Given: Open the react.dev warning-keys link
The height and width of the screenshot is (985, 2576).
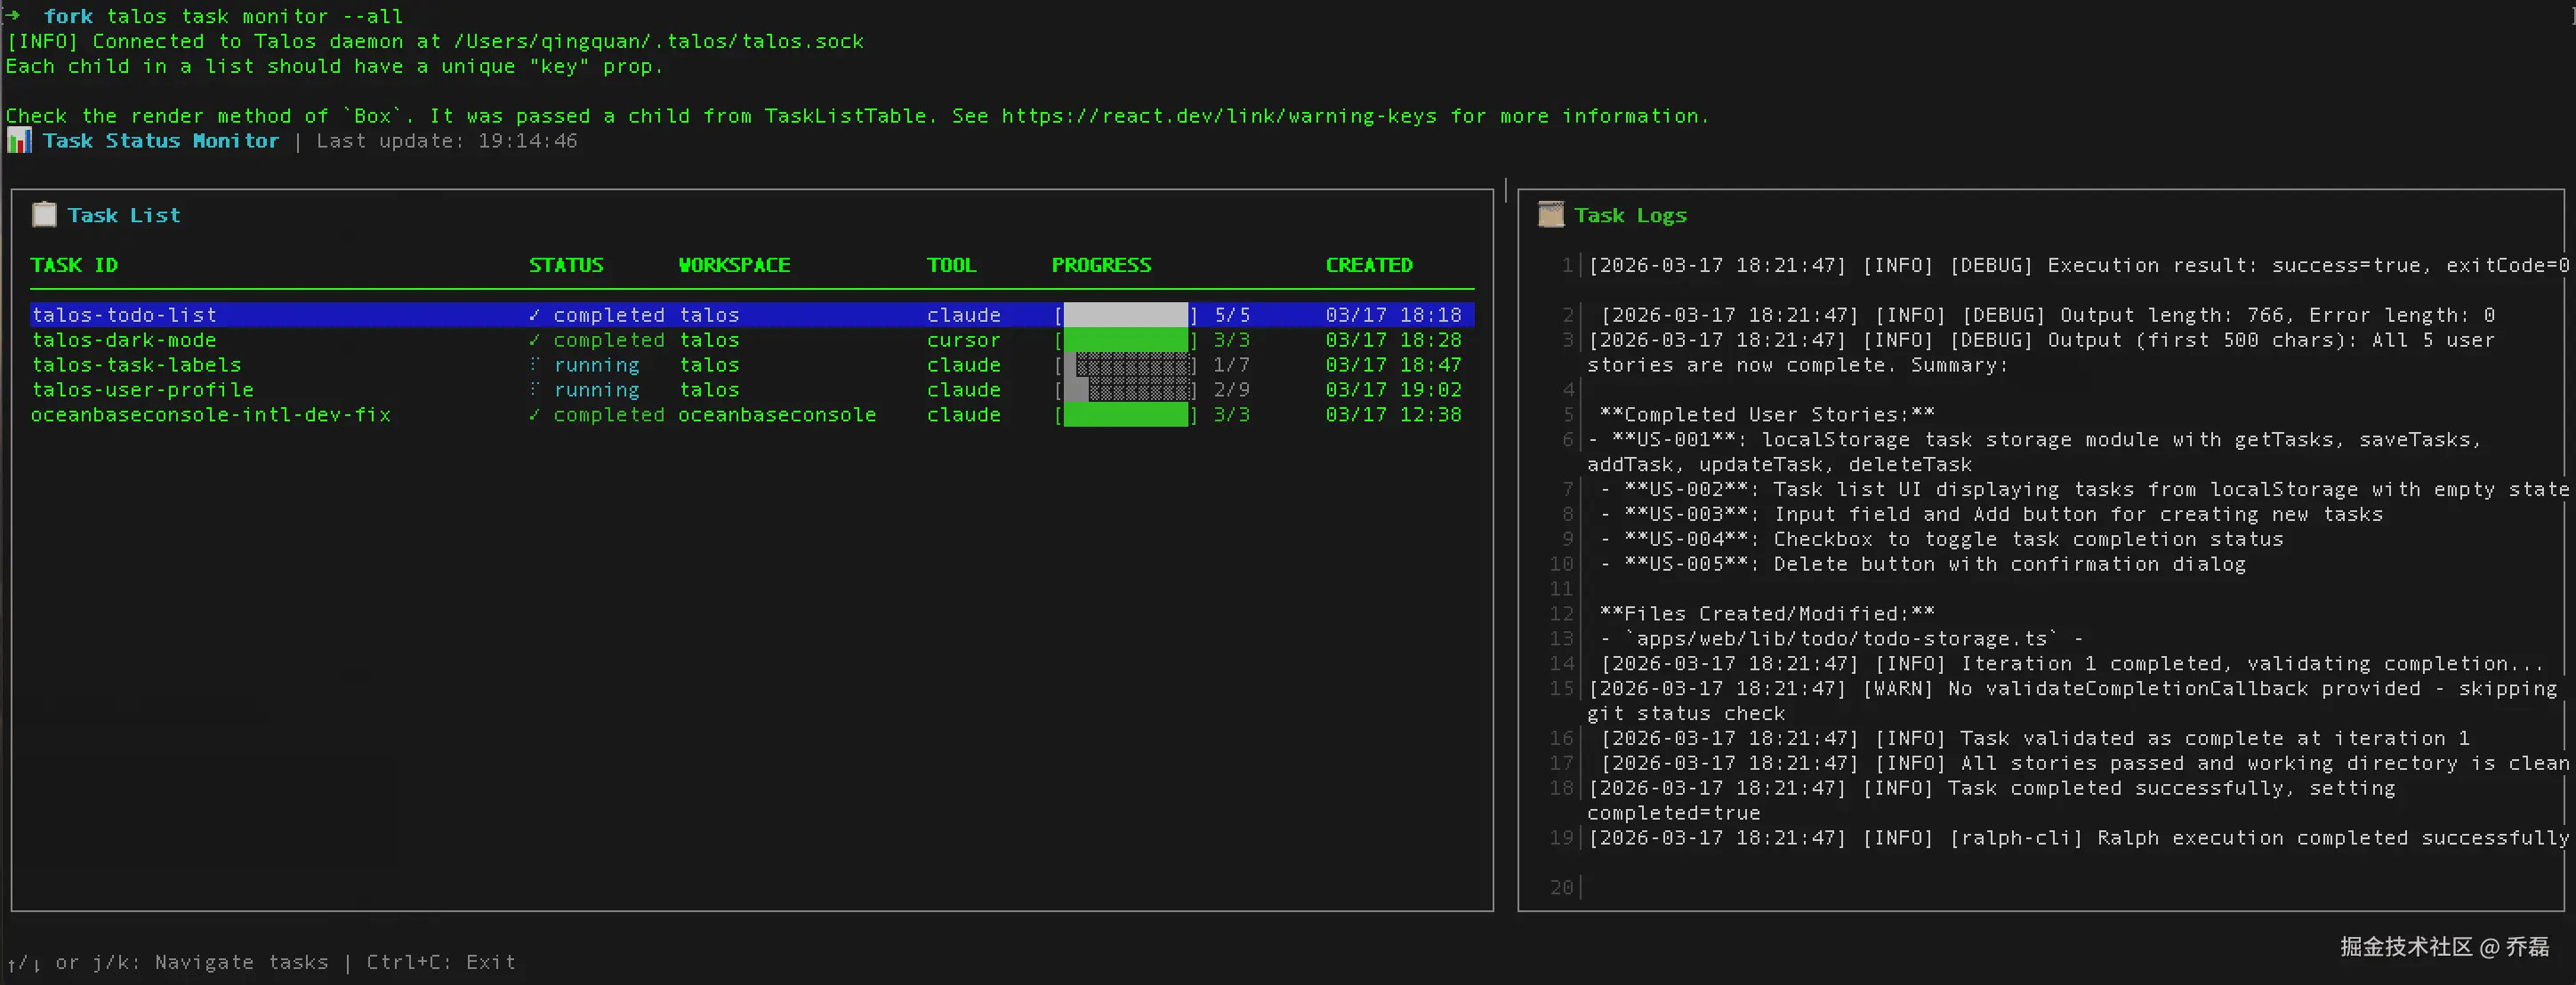Looking at the screenshot, I should point(1218,116).
